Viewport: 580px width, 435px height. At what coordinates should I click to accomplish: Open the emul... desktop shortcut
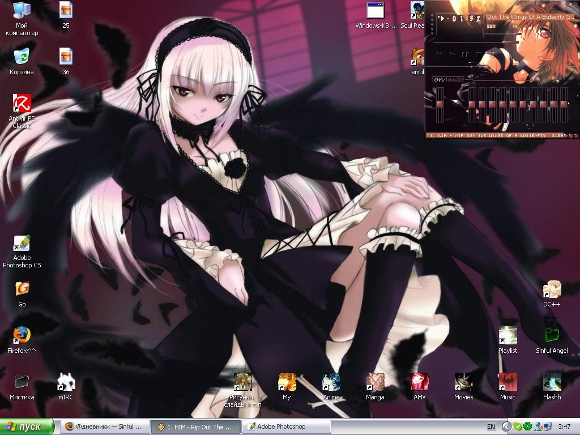point(418,61)
